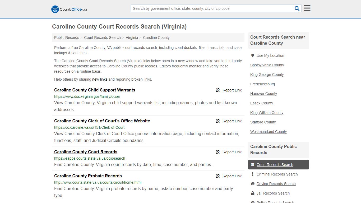Screen dimensions: 361x203
Task: Click broken-link icon for Probate Records
Action: (218, 176)
